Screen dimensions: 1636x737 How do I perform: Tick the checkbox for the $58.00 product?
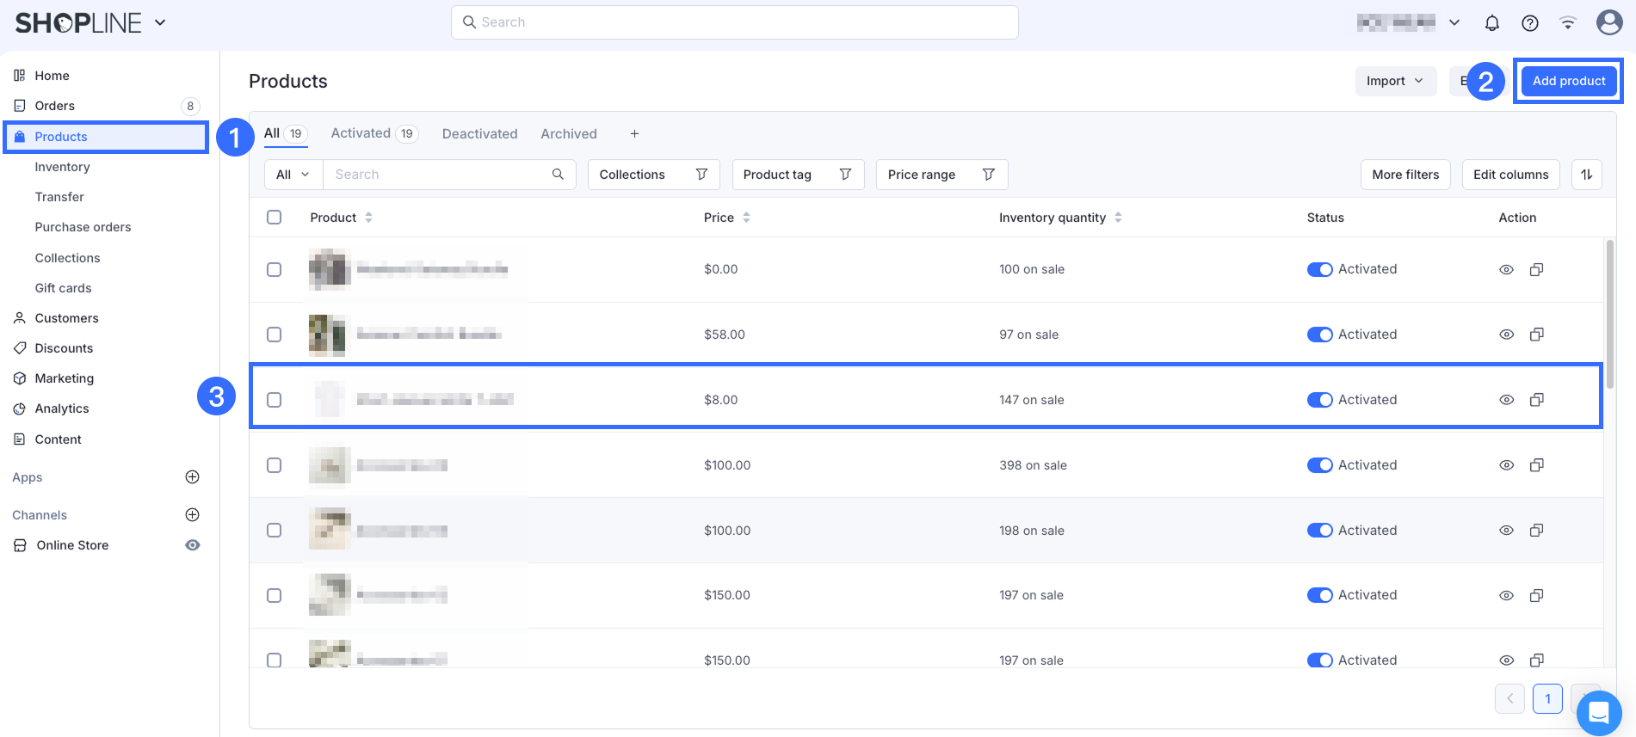click(274, 335)
